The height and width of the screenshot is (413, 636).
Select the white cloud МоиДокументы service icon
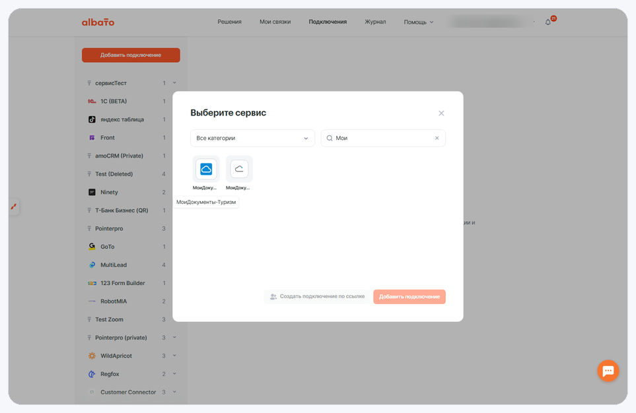click(239, 169)
